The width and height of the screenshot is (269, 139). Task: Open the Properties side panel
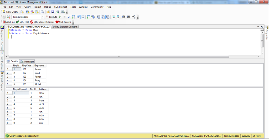(267, 33)
